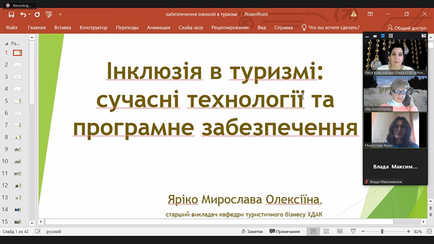Click the Recording indicator

pos(20,5)
